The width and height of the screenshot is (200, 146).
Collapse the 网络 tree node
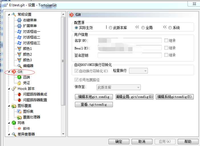9,123
